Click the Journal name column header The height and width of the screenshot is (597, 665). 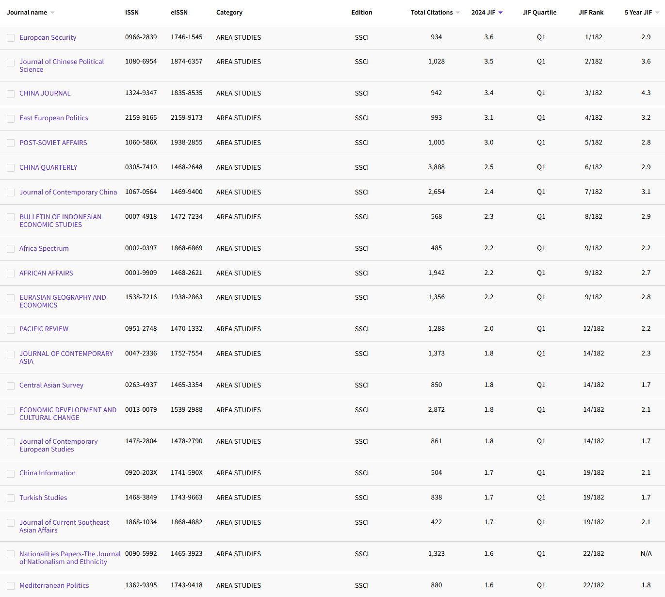[x=27, y=13]
